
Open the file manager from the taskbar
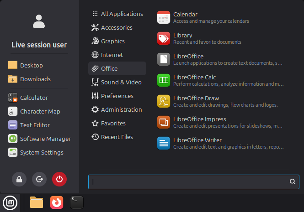(x=37, y=202)
